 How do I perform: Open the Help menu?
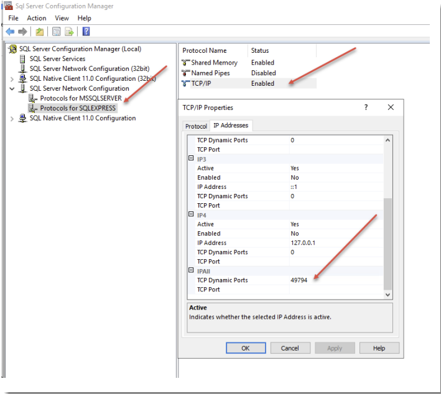pyautogui.click(x=85, y=18)
